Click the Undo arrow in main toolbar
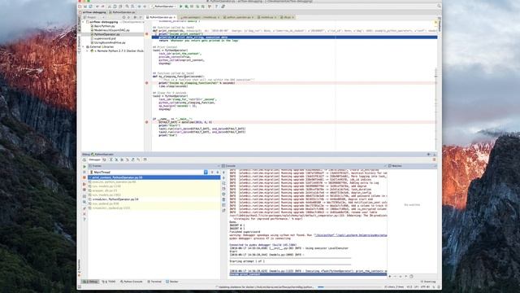The image size is (520, 293). [97, 7]
